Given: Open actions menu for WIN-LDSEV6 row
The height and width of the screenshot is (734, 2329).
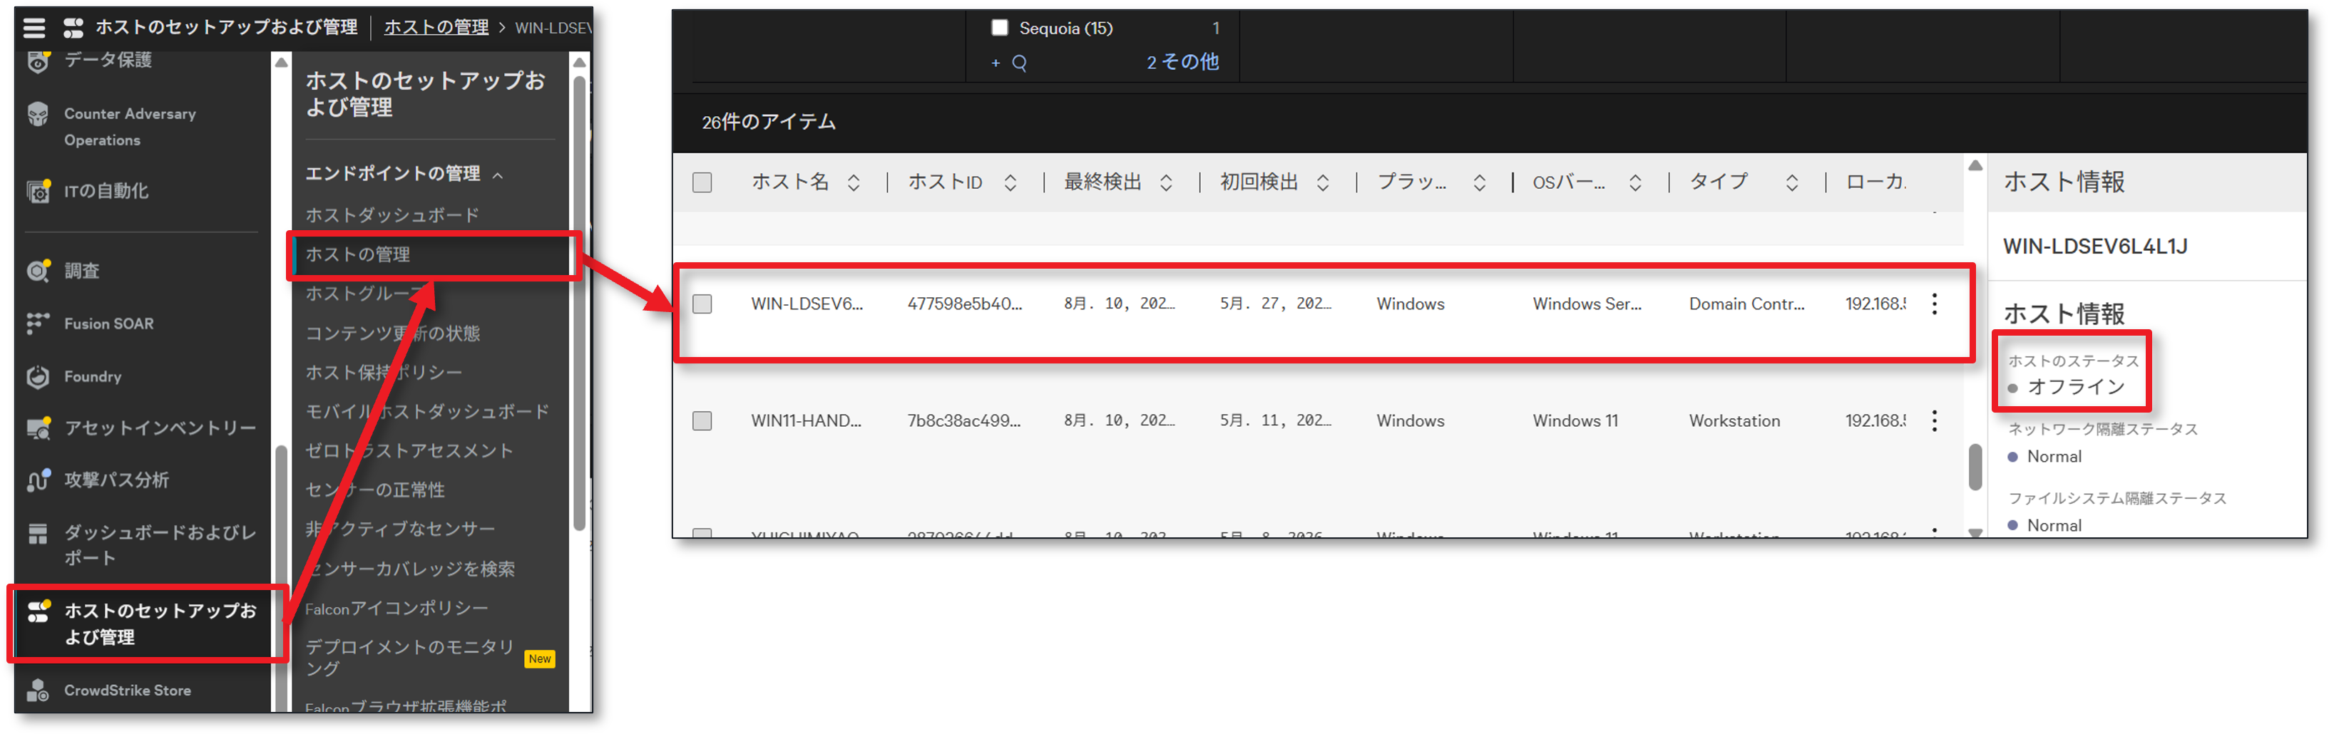Looking at the screenshot, I should pyautogui.click(x=1934, y=304).
